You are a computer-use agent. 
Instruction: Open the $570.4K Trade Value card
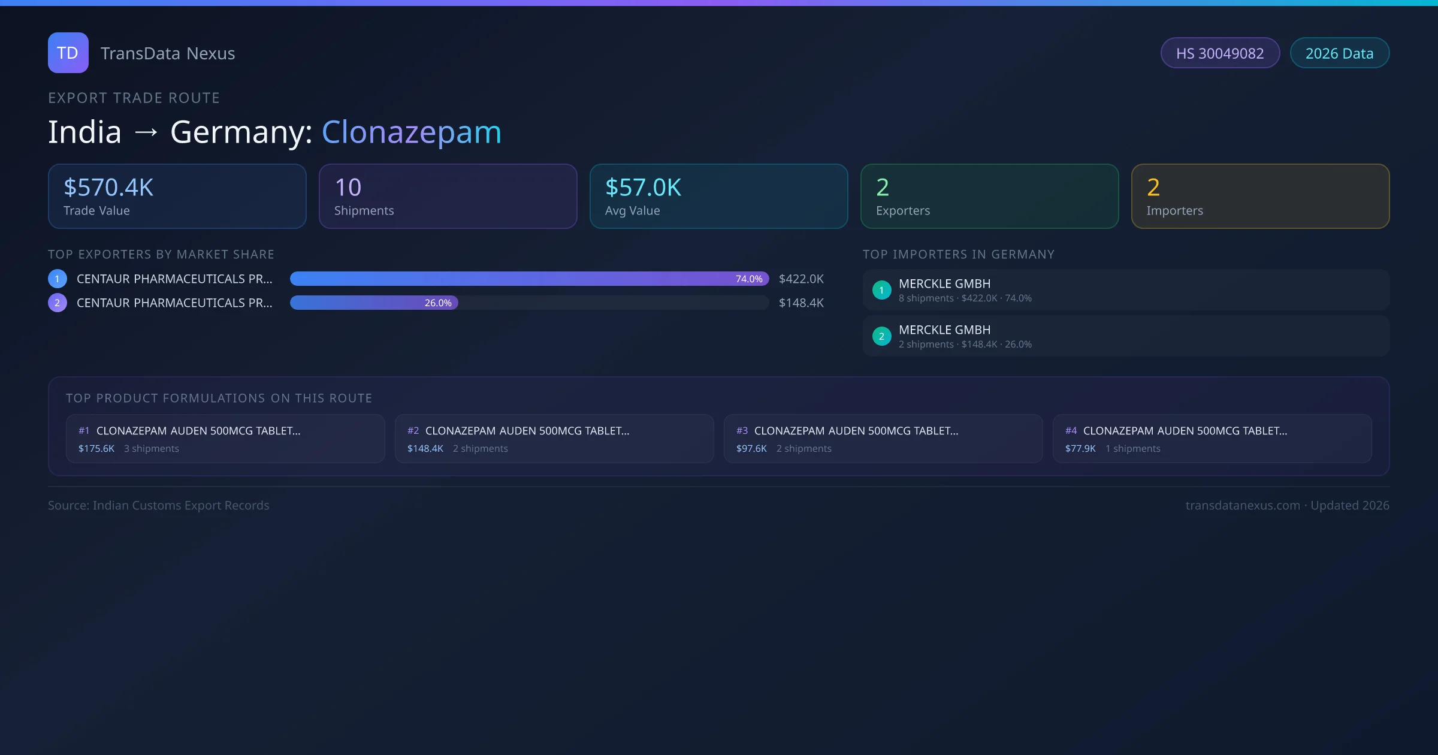point(177,196)
